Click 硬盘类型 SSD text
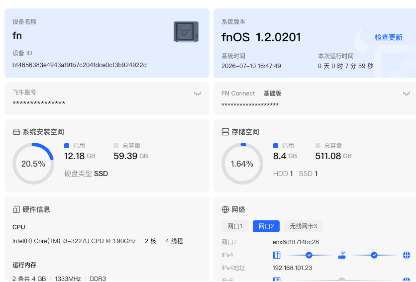Viewport: 416px width, 282px height. (x=86, y=174)
